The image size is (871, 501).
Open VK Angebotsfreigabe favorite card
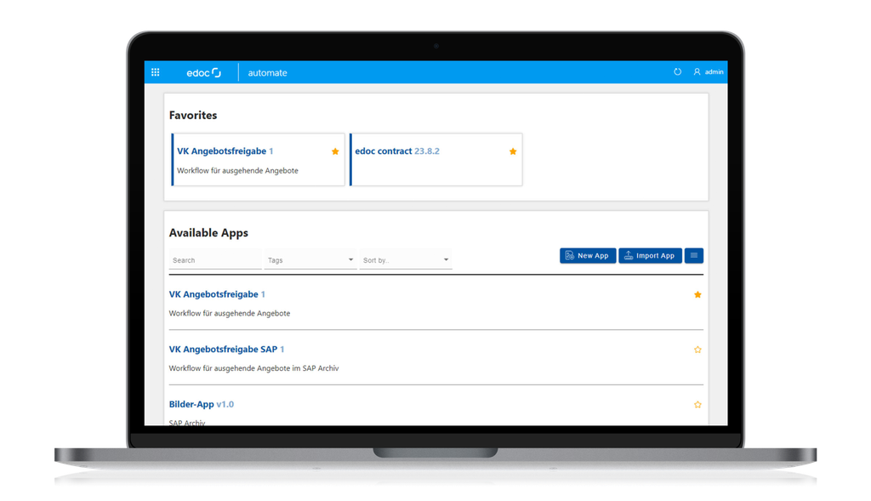point(258,159)
